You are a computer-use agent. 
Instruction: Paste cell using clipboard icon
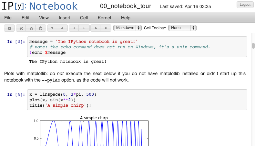pyautogui.click(x=41, y=28)
